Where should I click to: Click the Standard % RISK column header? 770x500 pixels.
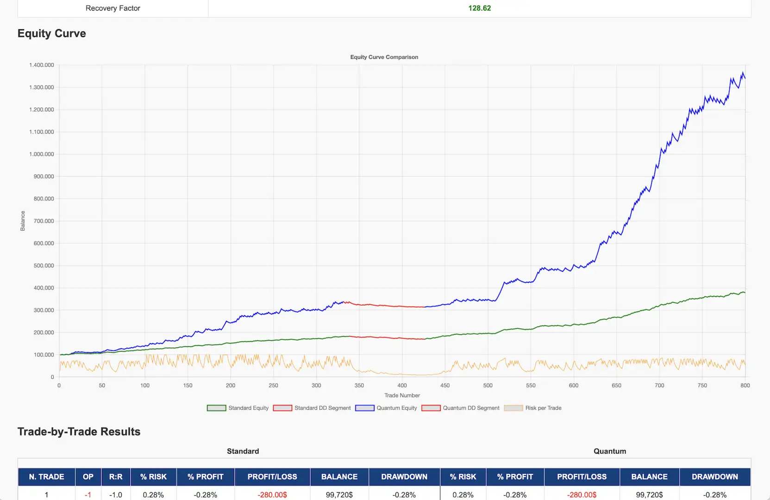pos(153,476)
